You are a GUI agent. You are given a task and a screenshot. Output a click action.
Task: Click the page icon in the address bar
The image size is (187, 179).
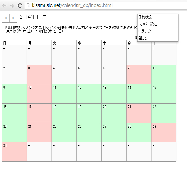pos(29,5)
